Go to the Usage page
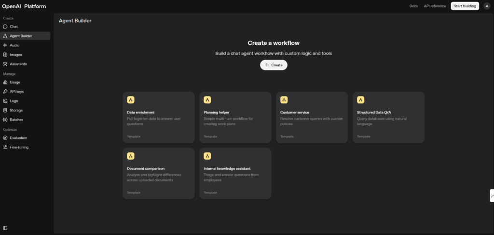This screenshot has height=235, width=494. [15, 83]
